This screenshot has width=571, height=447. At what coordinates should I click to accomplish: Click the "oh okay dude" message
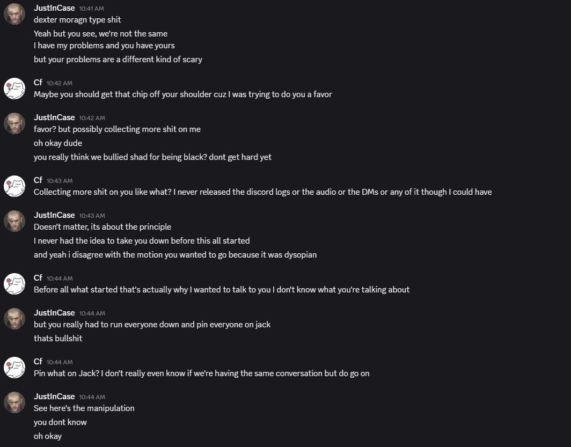click(58, 143)
